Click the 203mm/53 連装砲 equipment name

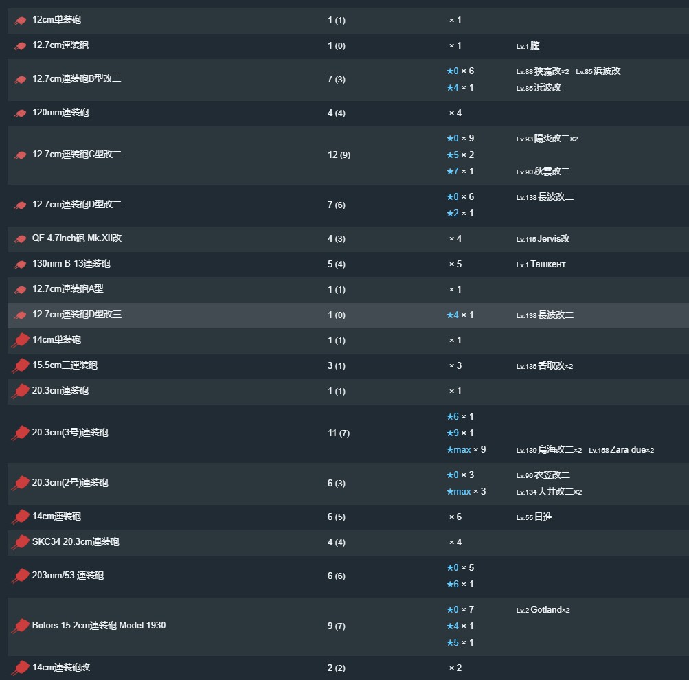pos(68,576)
